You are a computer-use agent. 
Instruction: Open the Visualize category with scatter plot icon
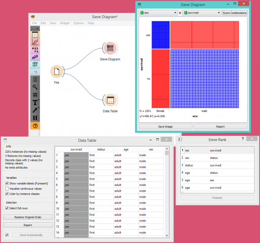click(x=35, y=42)
